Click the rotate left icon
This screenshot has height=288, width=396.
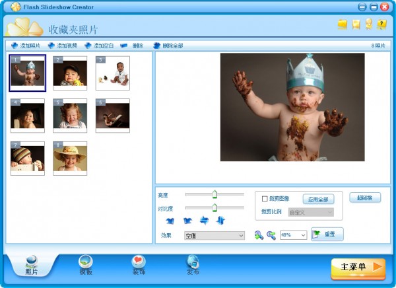(x=170, y=220)
